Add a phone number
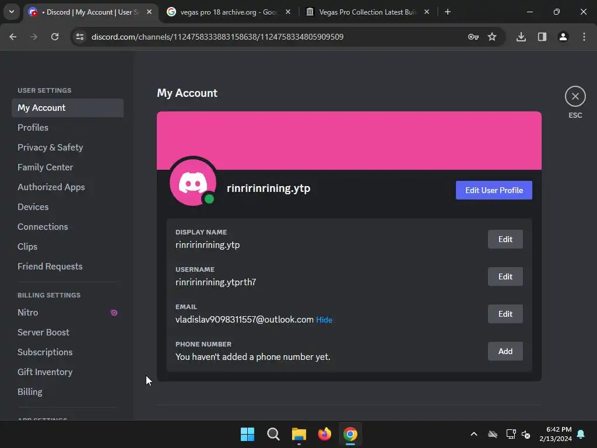The height and width of the screenshot is (448, 597). click(505, 351)
